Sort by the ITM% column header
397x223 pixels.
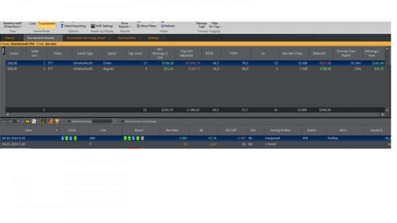pyautogui.click(x=234, y=54)
